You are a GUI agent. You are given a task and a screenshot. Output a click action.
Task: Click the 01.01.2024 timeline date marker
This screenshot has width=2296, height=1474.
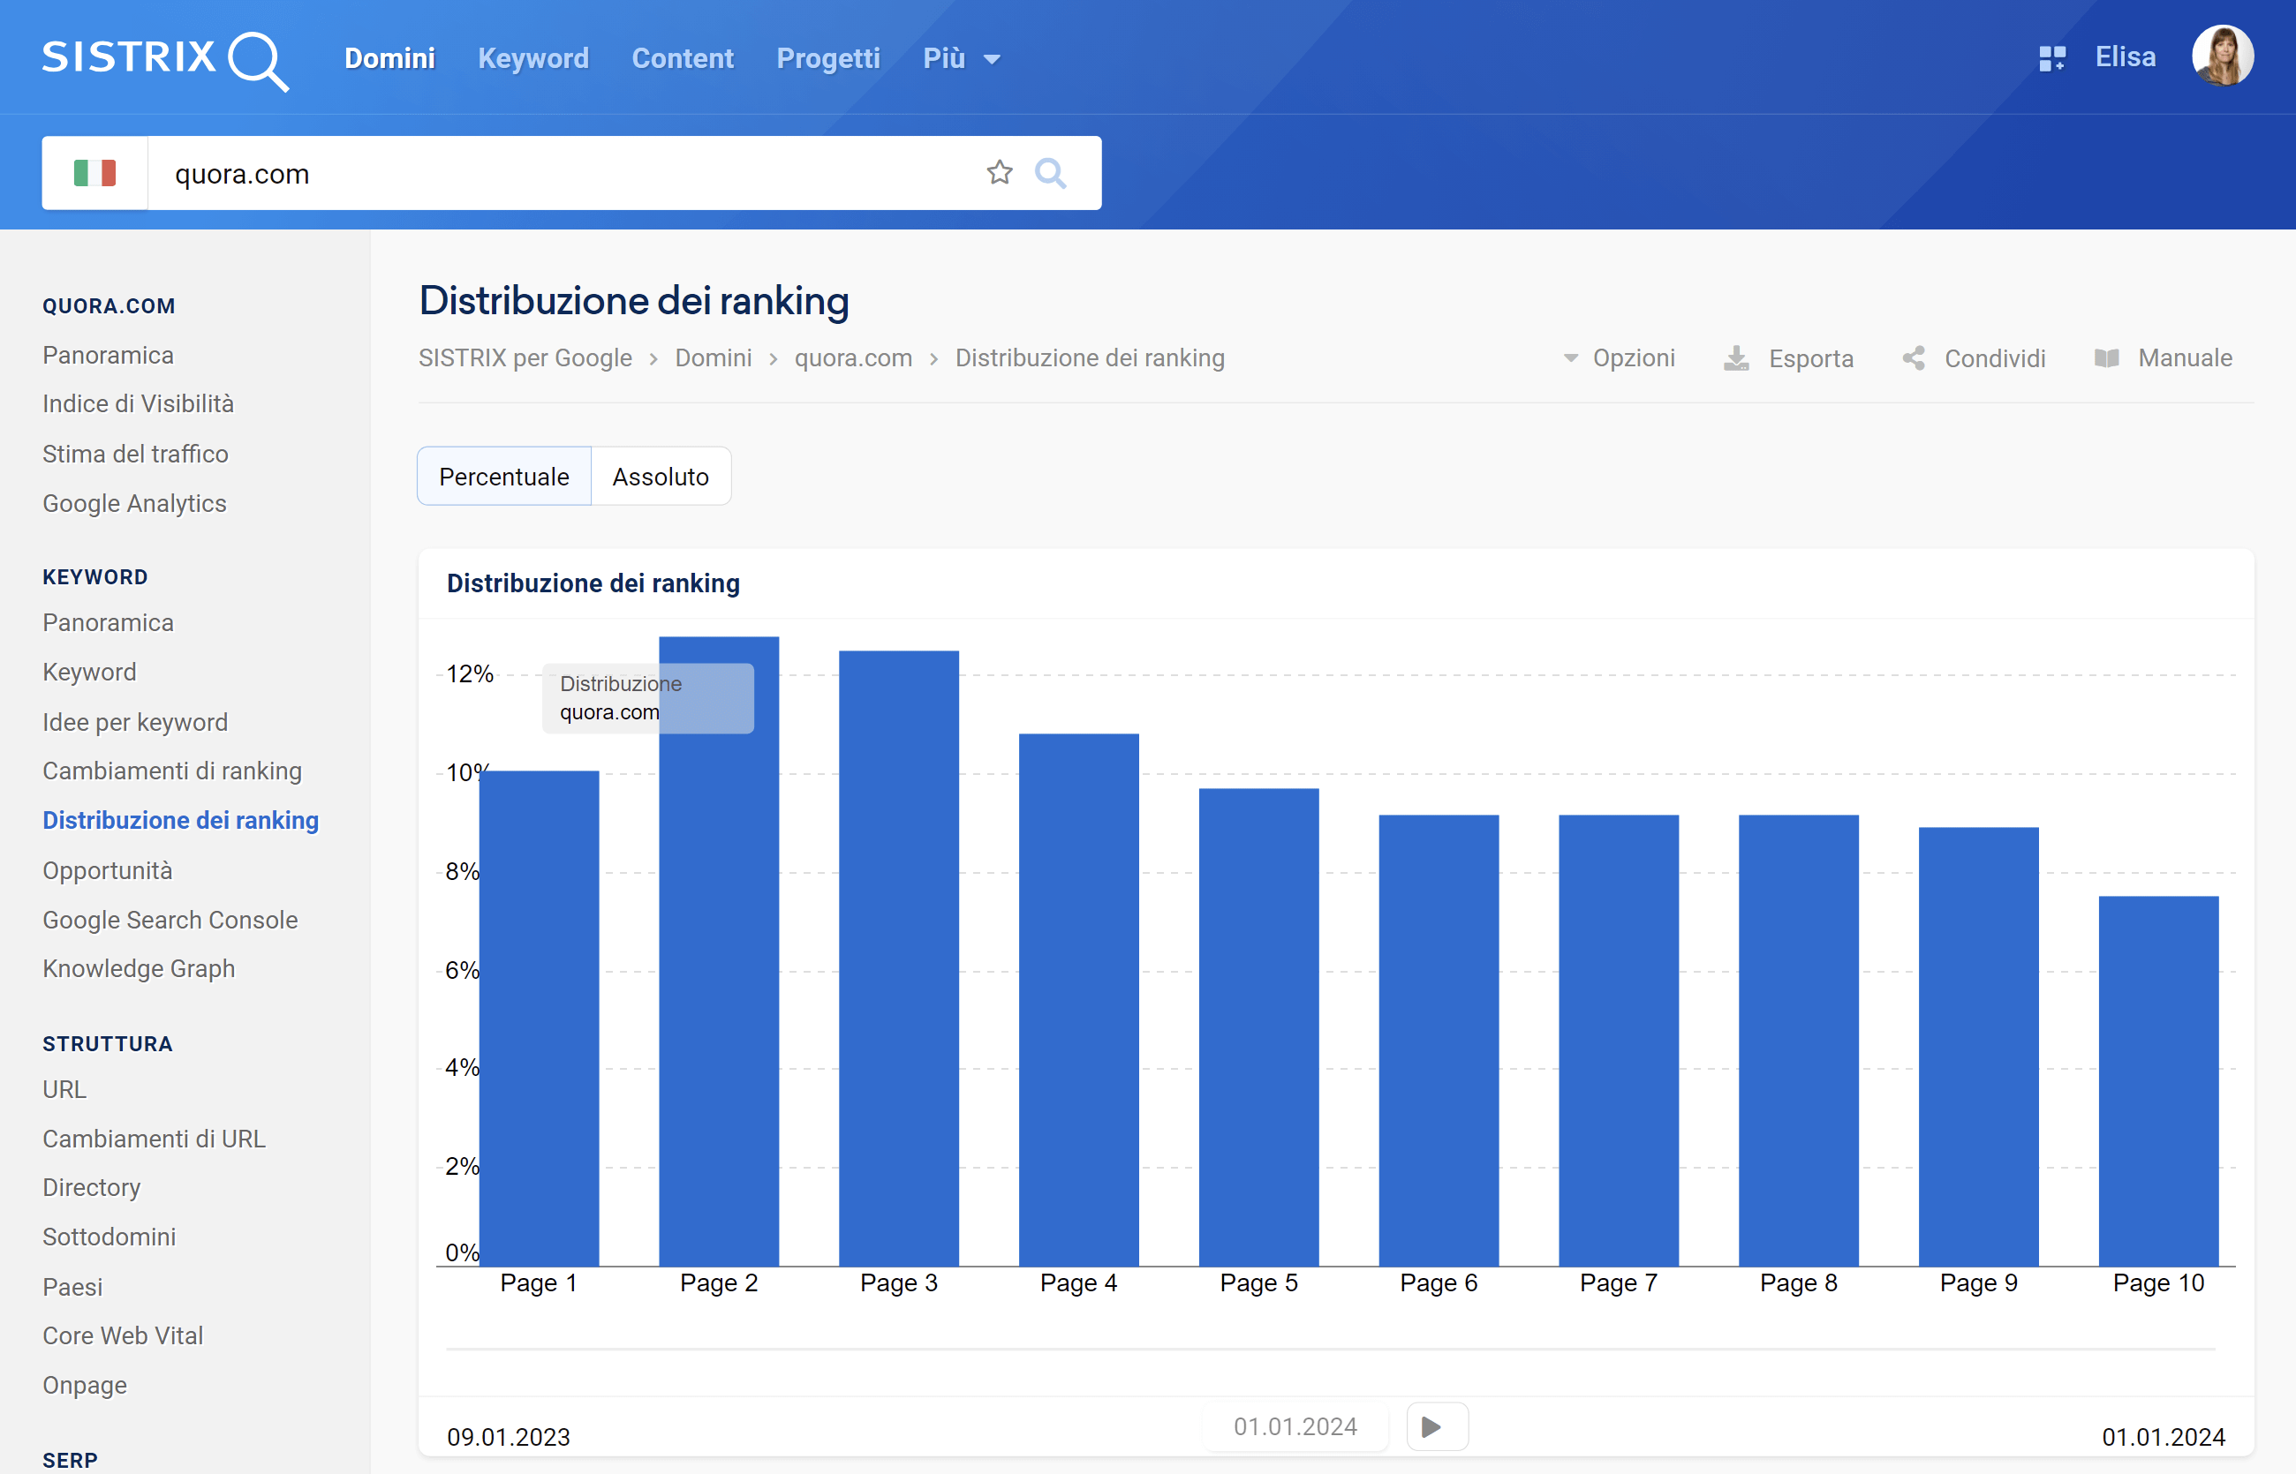[1295, 1427]
